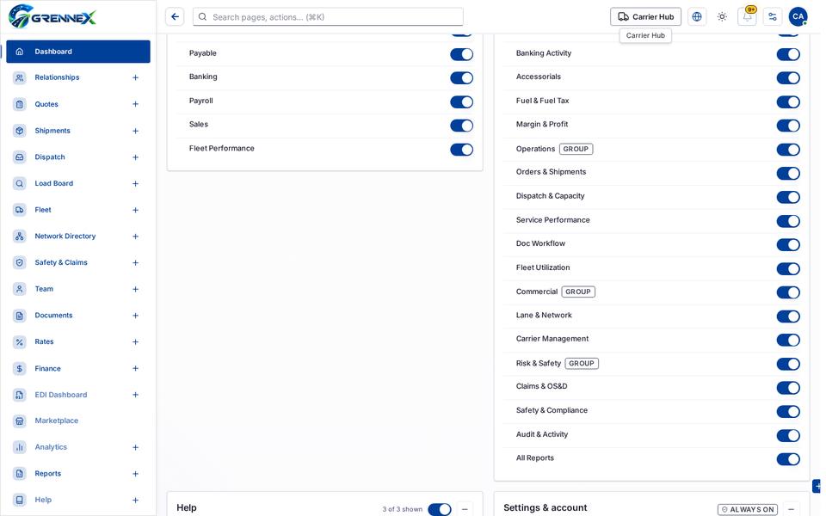Collapse the Help section panel

[x=465, y=509]
